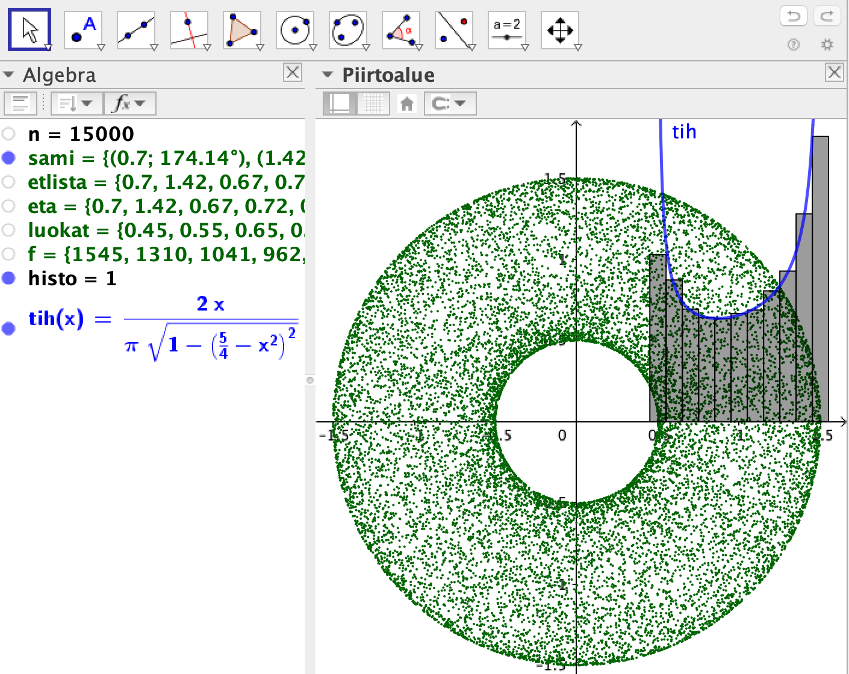Reset to the standard home view
This screenshot has width=849, height=674.
tap(407, 104)
